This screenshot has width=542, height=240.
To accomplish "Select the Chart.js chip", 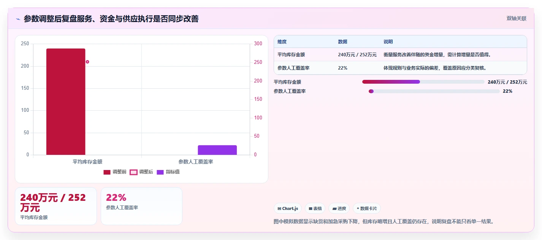I will pos(288,208).
